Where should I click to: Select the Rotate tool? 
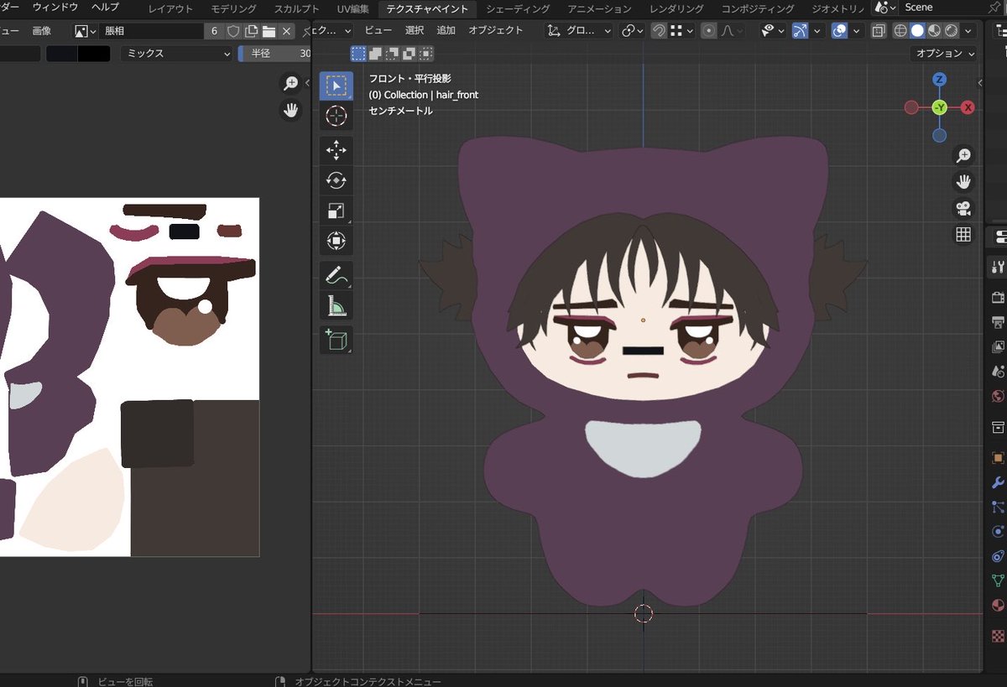[x=336, y=180]
